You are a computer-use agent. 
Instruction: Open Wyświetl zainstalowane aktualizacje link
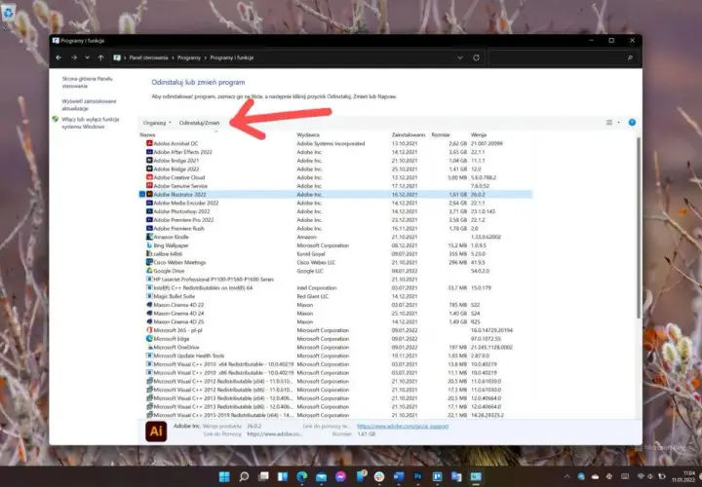click(89, 104)
